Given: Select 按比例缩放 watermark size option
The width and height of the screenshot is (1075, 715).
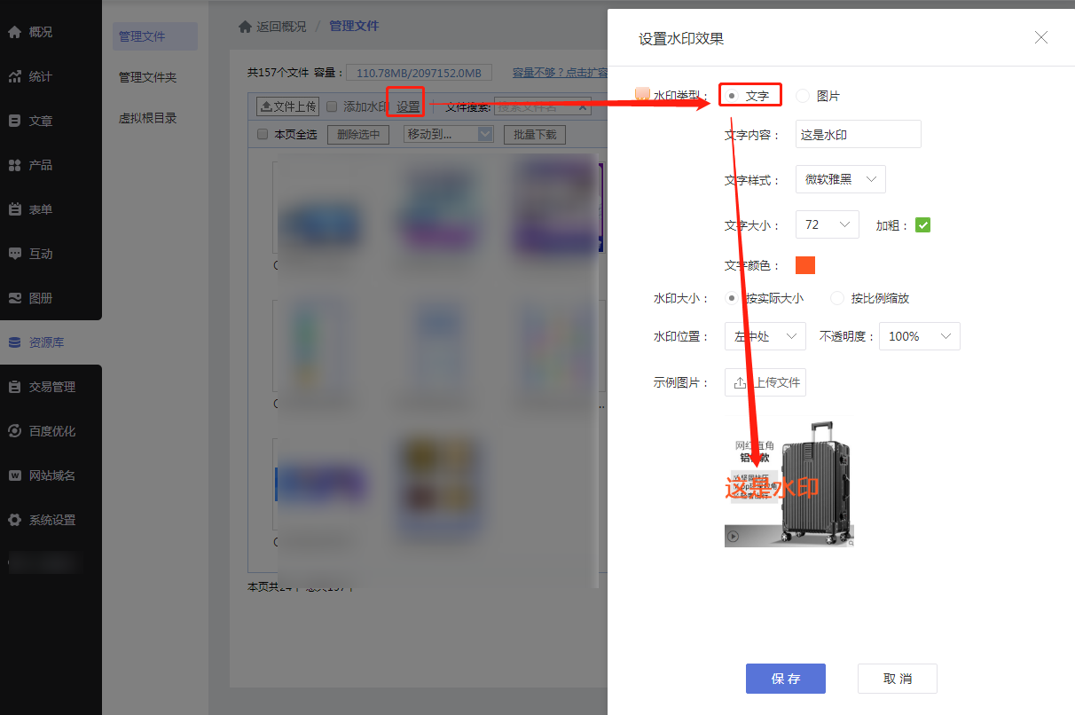Looking at the screenshot, I should click(x=837, y=298).
